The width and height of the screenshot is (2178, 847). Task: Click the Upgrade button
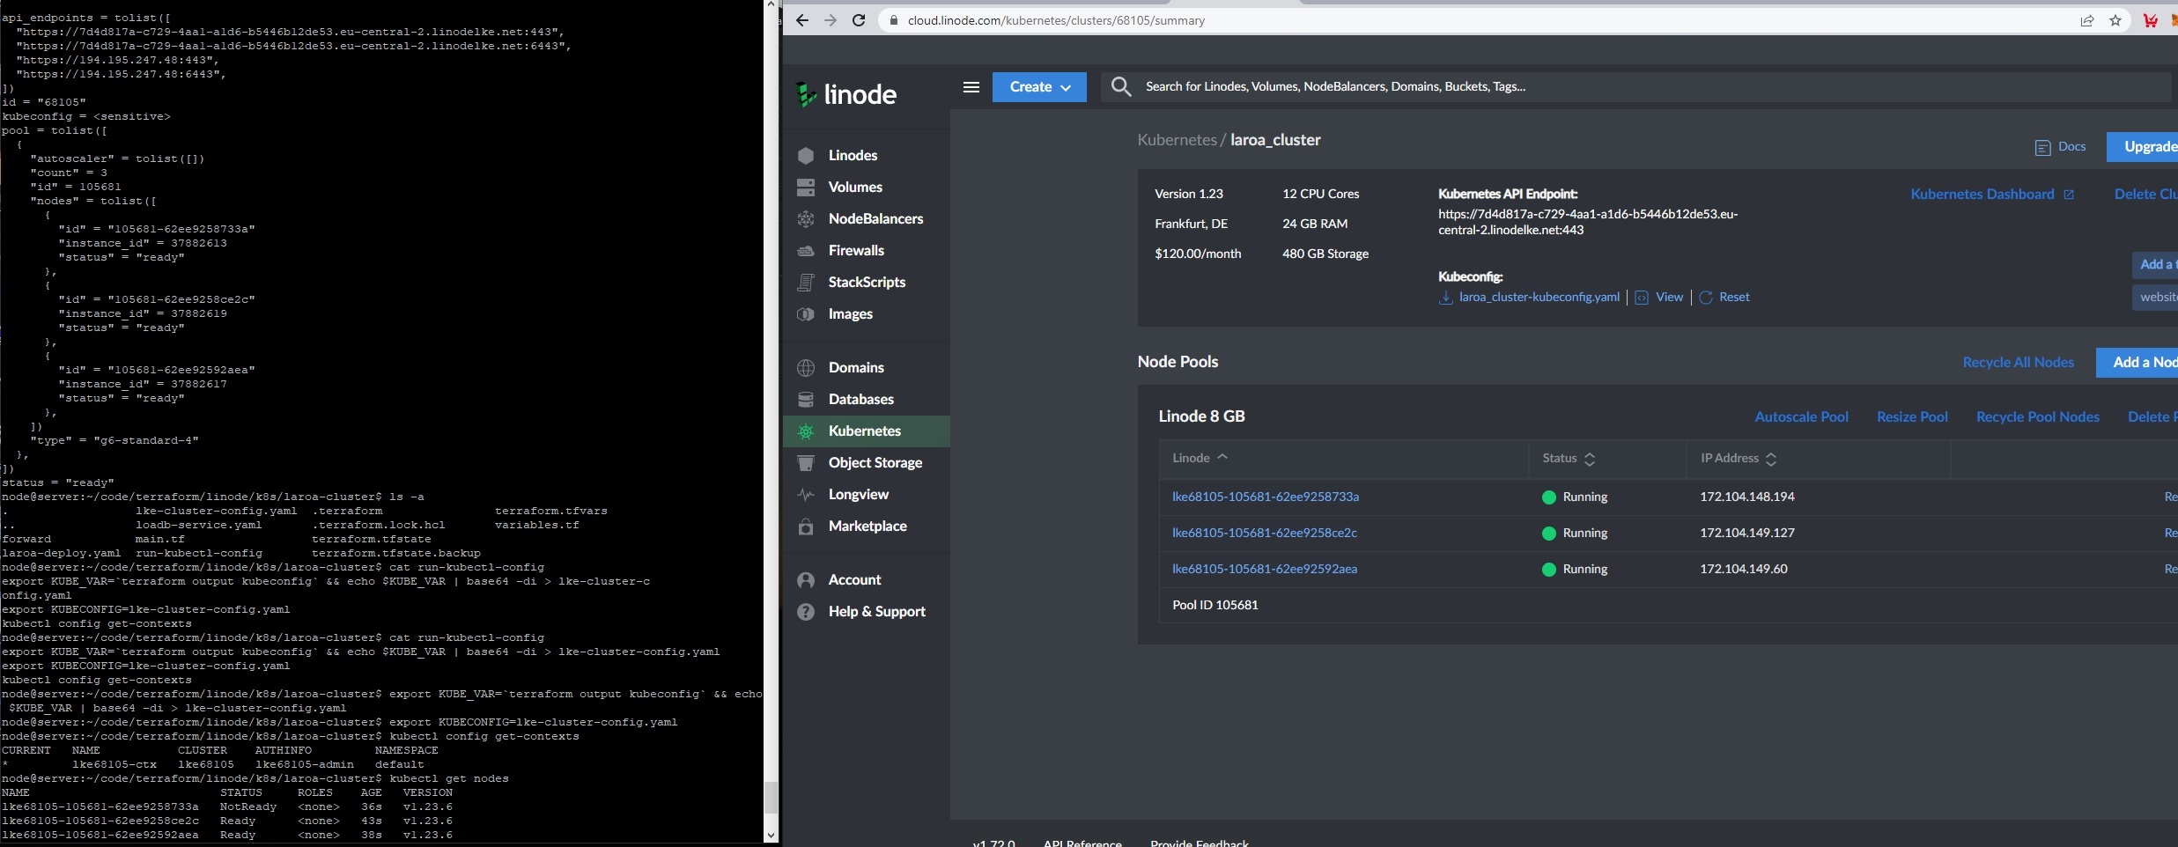[x=2144, y=147]
